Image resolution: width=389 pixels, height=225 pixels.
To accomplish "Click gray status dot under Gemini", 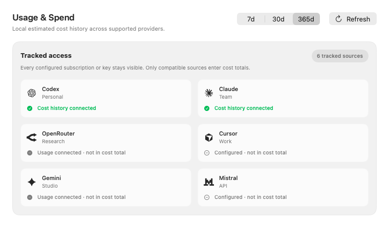I will tap(30, 197).
